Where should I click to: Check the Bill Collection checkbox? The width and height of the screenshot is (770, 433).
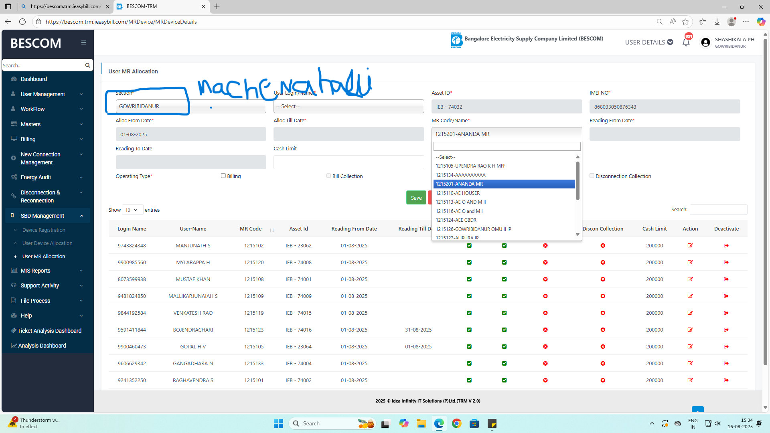(x=328, y=176)
